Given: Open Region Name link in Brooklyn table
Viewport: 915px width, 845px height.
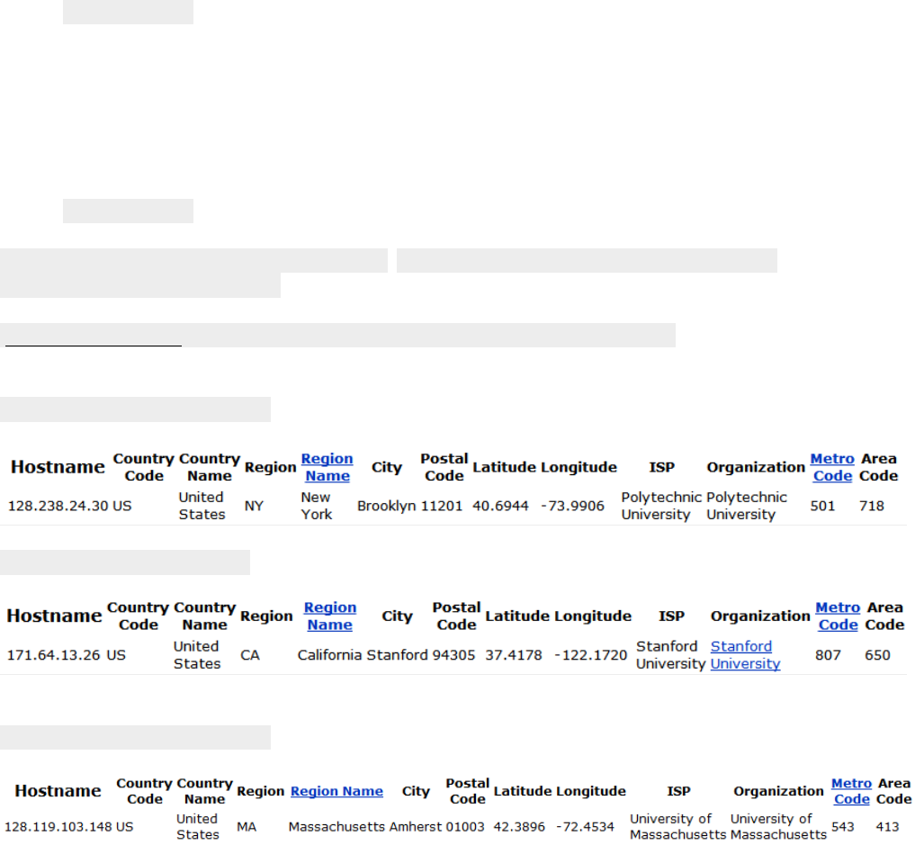Looking at the screenshot, I should [327, 467].
